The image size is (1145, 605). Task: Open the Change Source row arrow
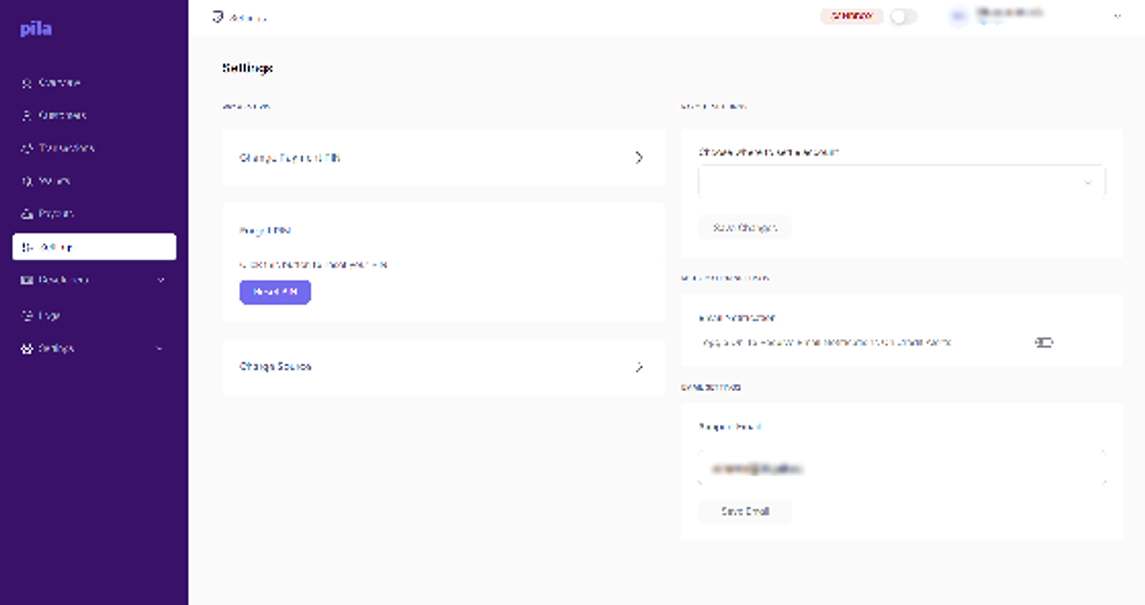(x=639, y=367)
